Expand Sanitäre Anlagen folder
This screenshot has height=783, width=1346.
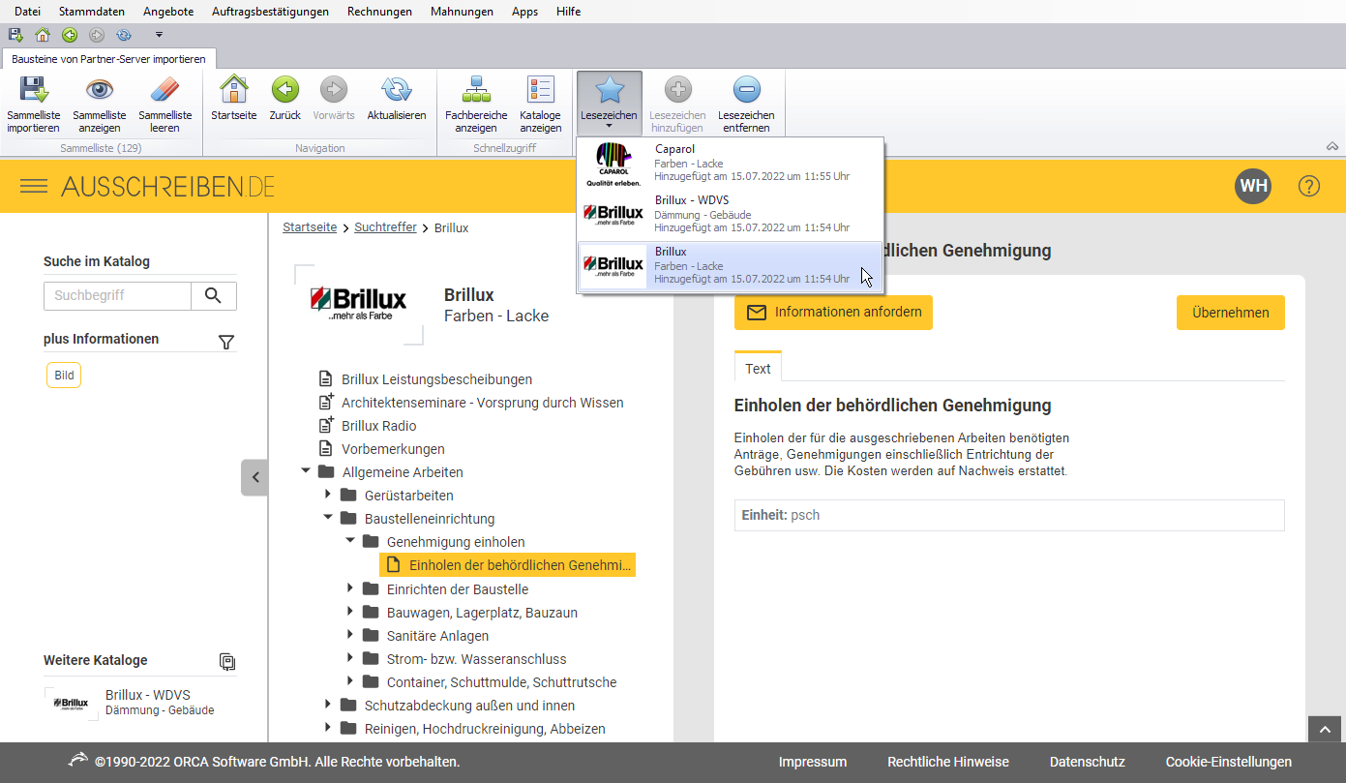click(x=350, y=635)
